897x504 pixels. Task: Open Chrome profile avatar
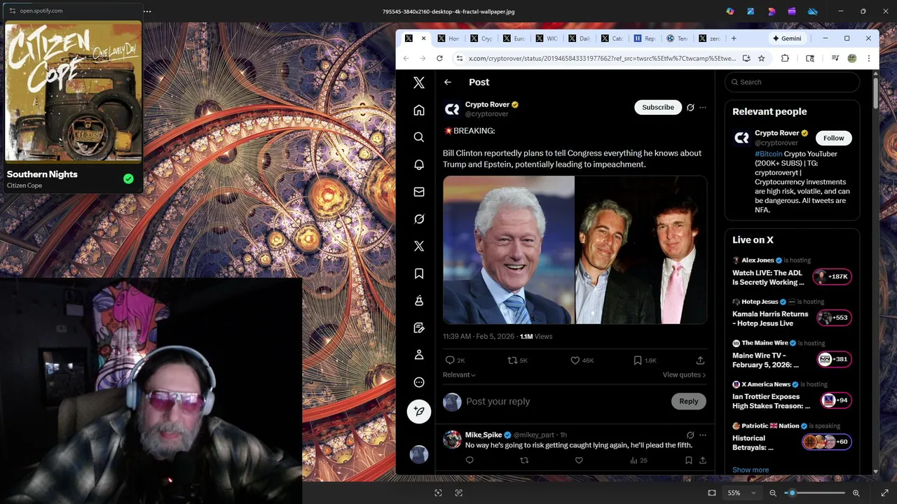coord(852,58)
